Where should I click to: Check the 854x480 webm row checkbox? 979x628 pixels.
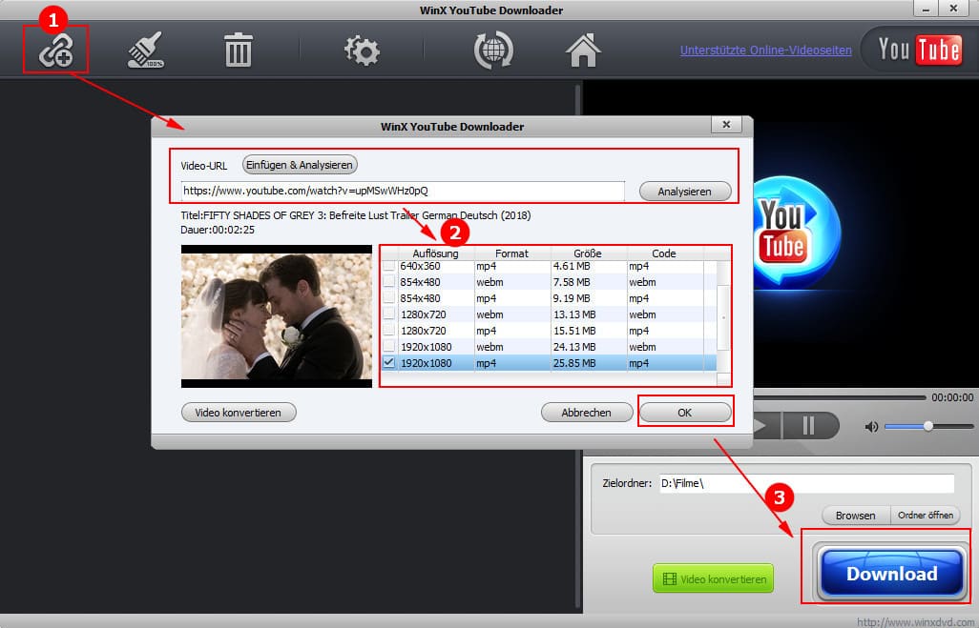[389, 282]
